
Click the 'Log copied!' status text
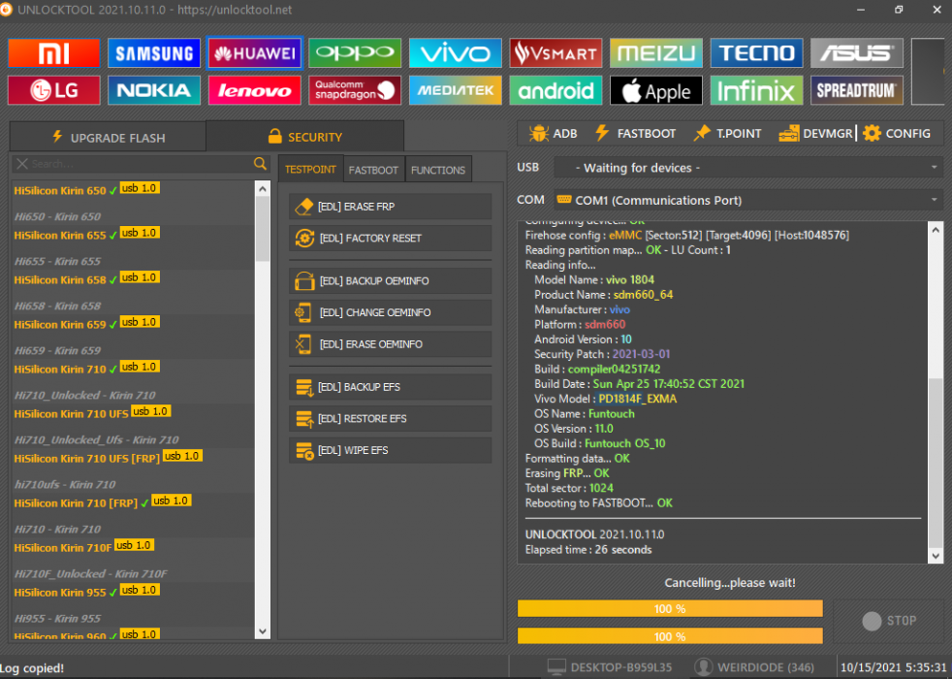[32, 668]
